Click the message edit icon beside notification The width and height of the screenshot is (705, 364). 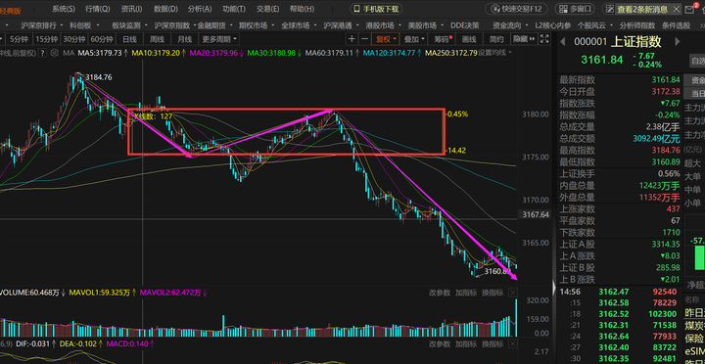pyautogui.click(x=610, y=9)
